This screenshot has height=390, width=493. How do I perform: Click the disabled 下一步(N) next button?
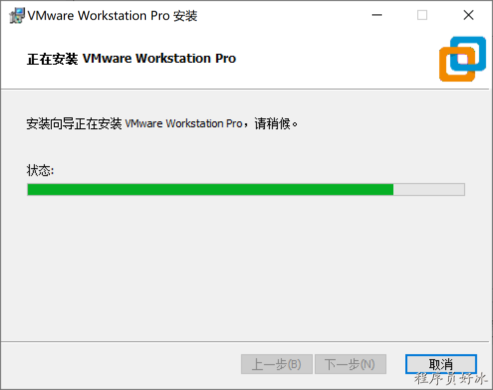coord(350,364)
